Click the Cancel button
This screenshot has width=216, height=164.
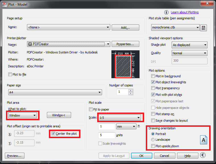(165, 156)
